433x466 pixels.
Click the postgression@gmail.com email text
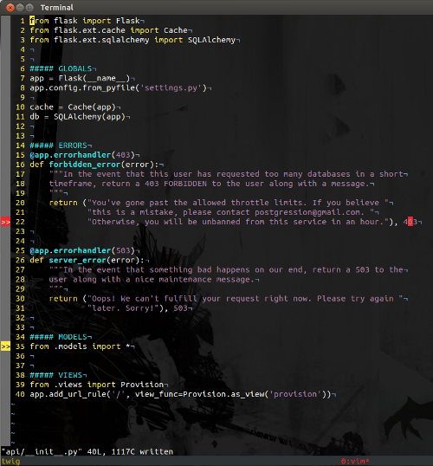coord(309,212)
